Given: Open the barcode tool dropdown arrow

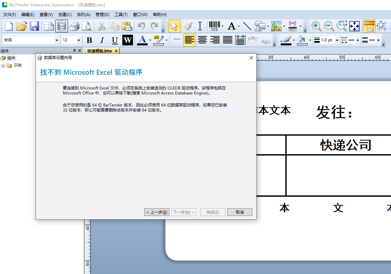Looking at the screenshot, I should coord(222,26).
